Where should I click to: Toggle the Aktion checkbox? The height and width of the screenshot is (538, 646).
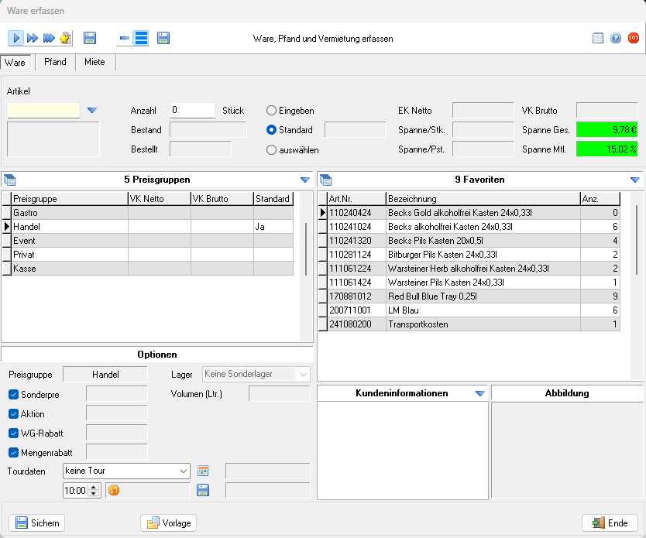pyautogui.click(x=14, y=413)
